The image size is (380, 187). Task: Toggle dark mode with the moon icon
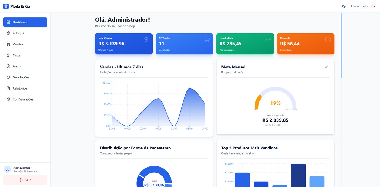point(344,6)
